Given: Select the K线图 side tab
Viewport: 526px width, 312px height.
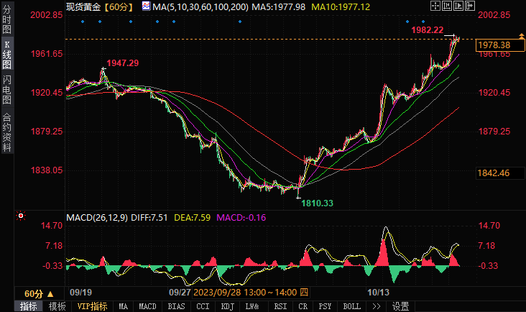Looking at the screenshot, I should (6, 55).
